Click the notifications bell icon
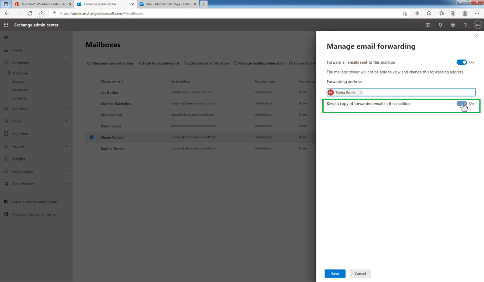The image size is (484, 282). [x=440, y=25]
